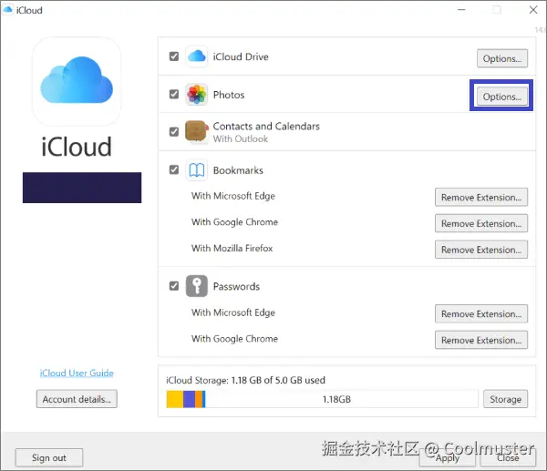Screen dimensions: 547x471
Task: Open Options for Photos
Action: point(502,97)
